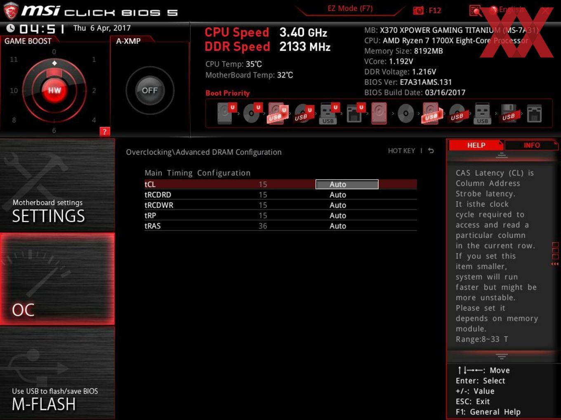Screen dimensions: 561x420
Task: Toggle the Game Boost HW knob
Action: 54,90
